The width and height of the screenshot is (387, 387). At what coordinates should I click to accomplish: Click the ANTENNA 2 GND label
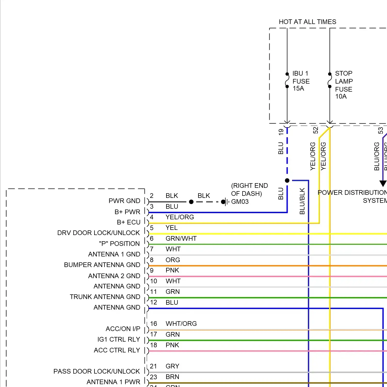pyautogui.click(x=114, y=276)
